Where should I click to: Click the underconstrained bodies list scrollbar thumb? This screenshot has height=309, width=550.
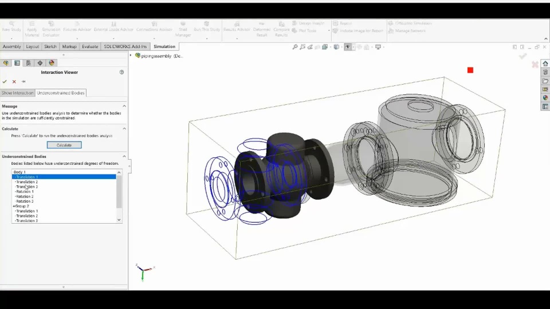(x=119, y=191)
